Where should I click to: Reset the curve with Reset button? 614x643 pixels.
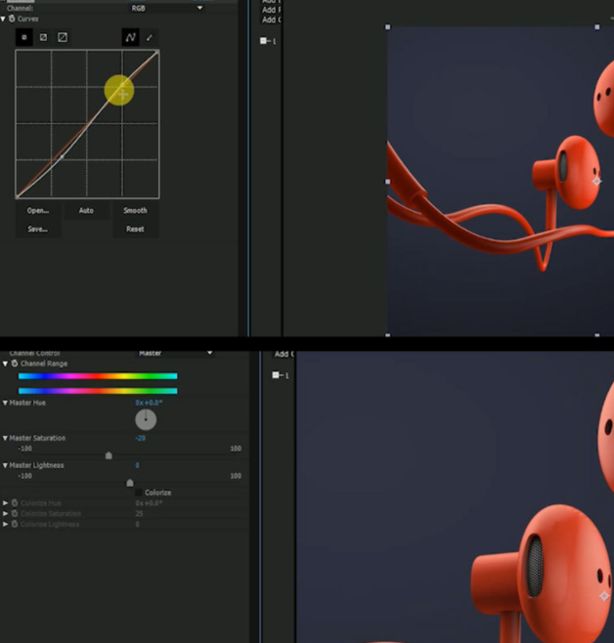135,229
